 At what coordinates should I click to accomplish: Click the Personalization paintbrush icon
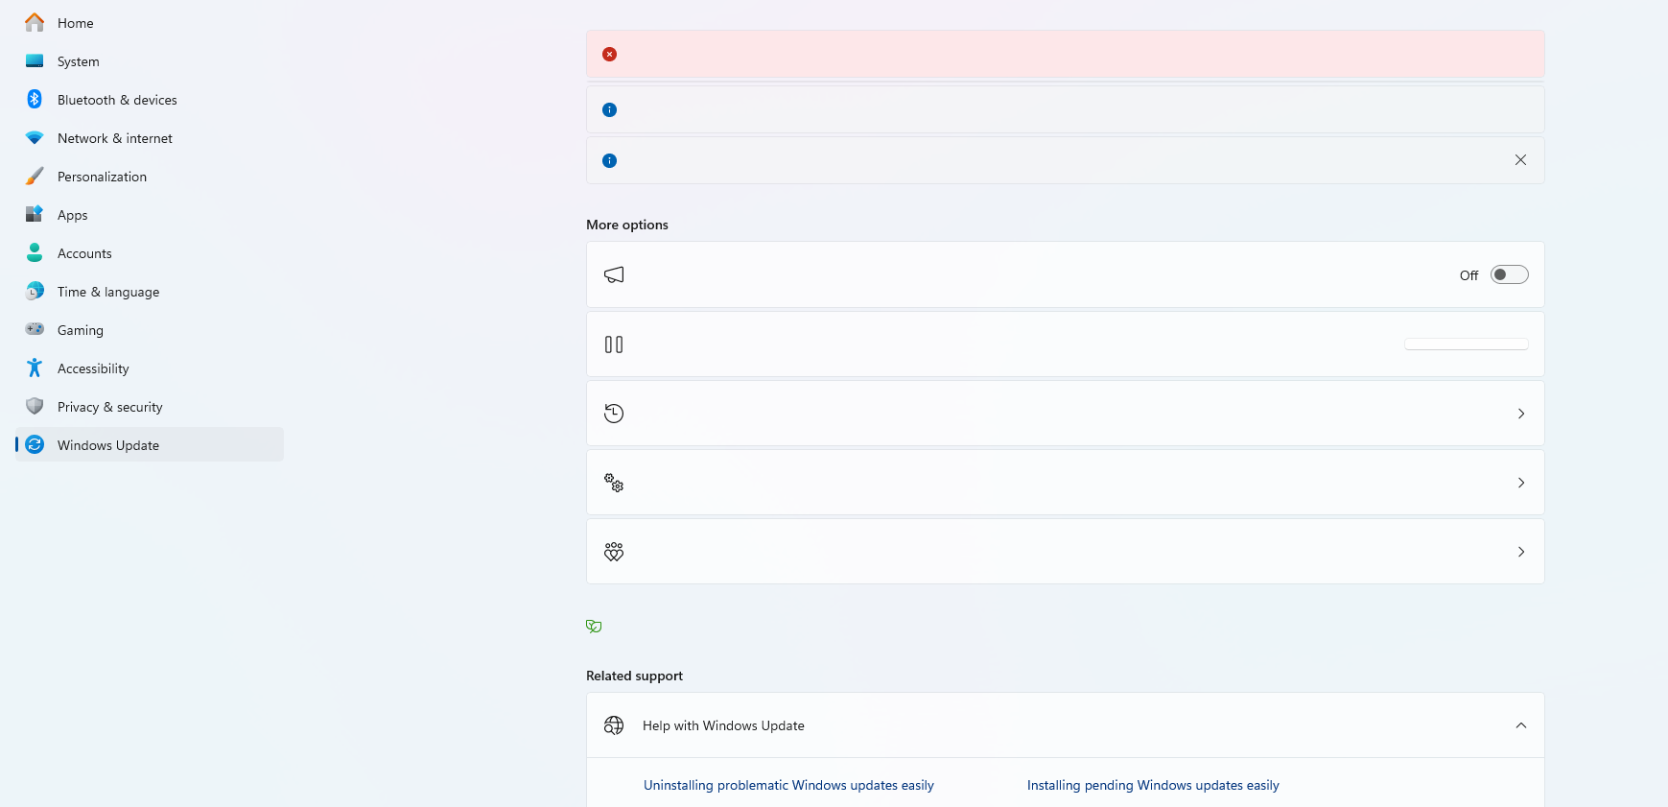point(35,176)
